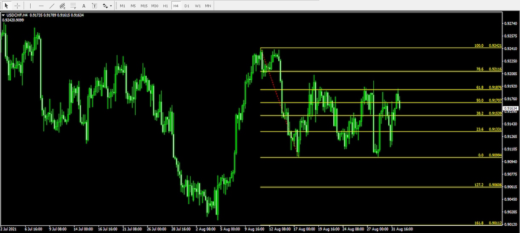Switch to W1 weekly timeframe
Screen dimensions: 520x233
(x=198, y=6)
